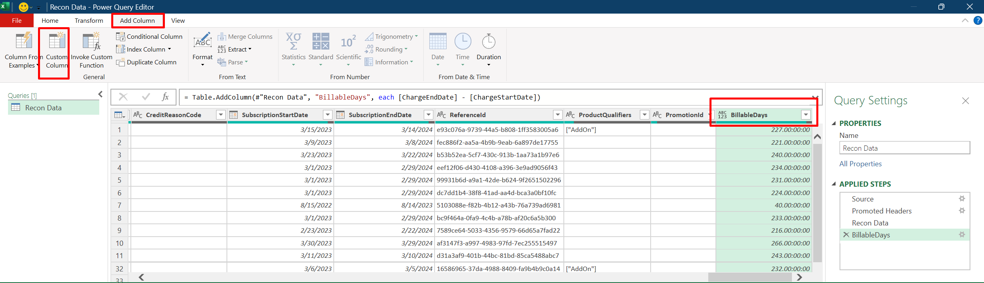
Task: Switch to the Home tab
Action: 50,20
